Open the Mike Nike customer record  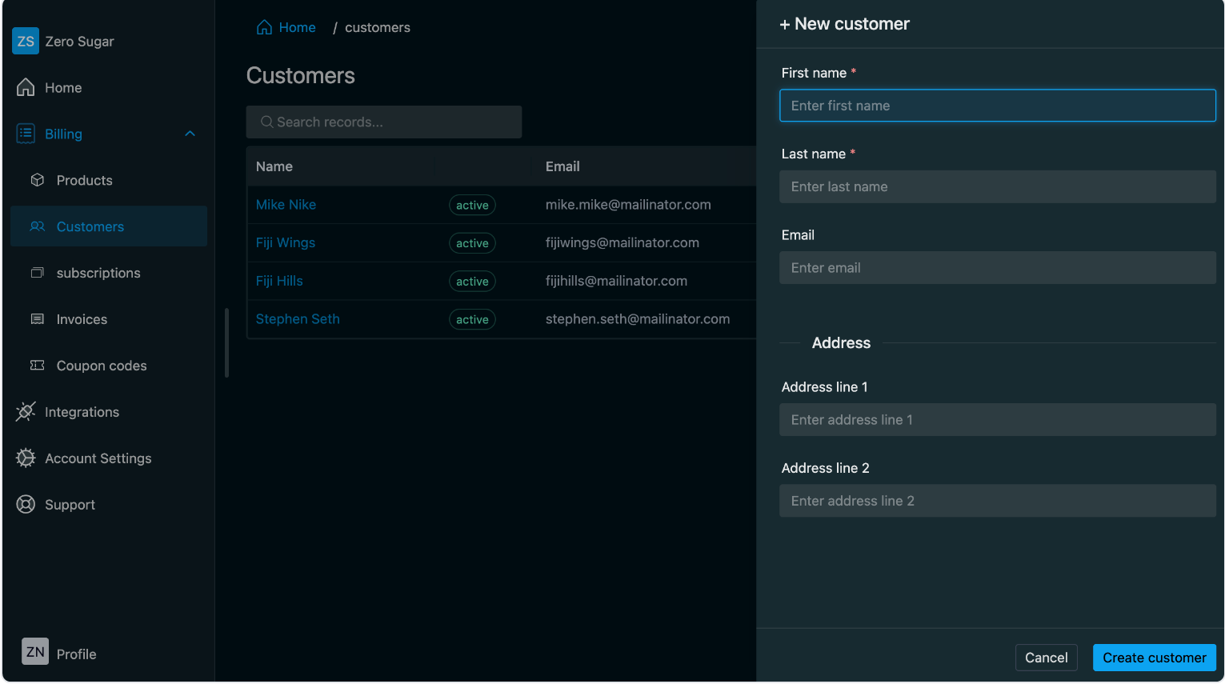click(x=286, y=205)
